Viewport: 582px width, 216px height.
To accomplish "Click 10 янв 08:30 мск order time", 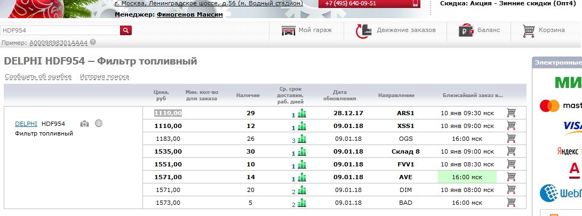I will (467, 164).
